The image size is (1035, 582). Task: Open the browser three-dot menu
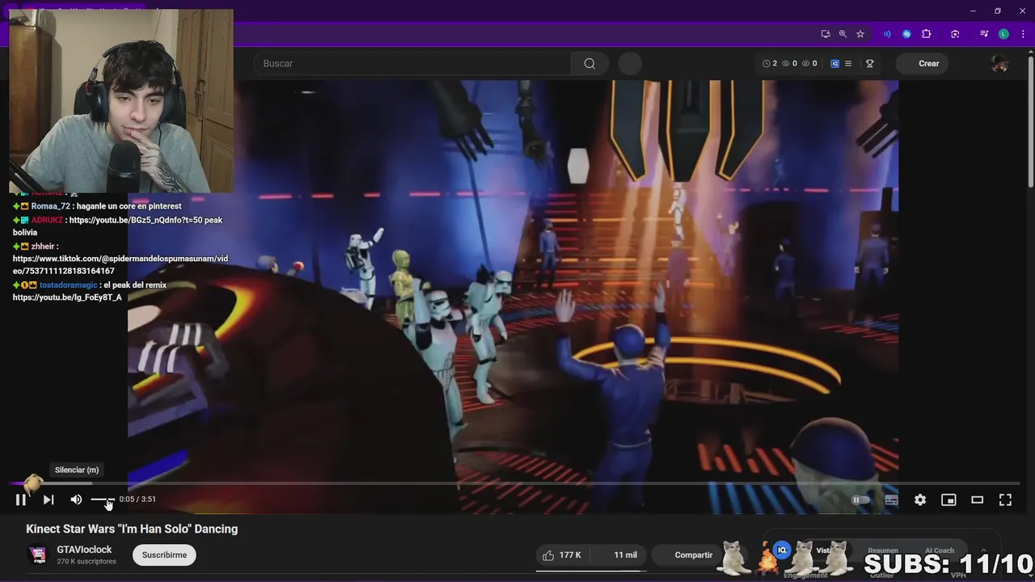pyautogui.click(x=1023, y=34)
